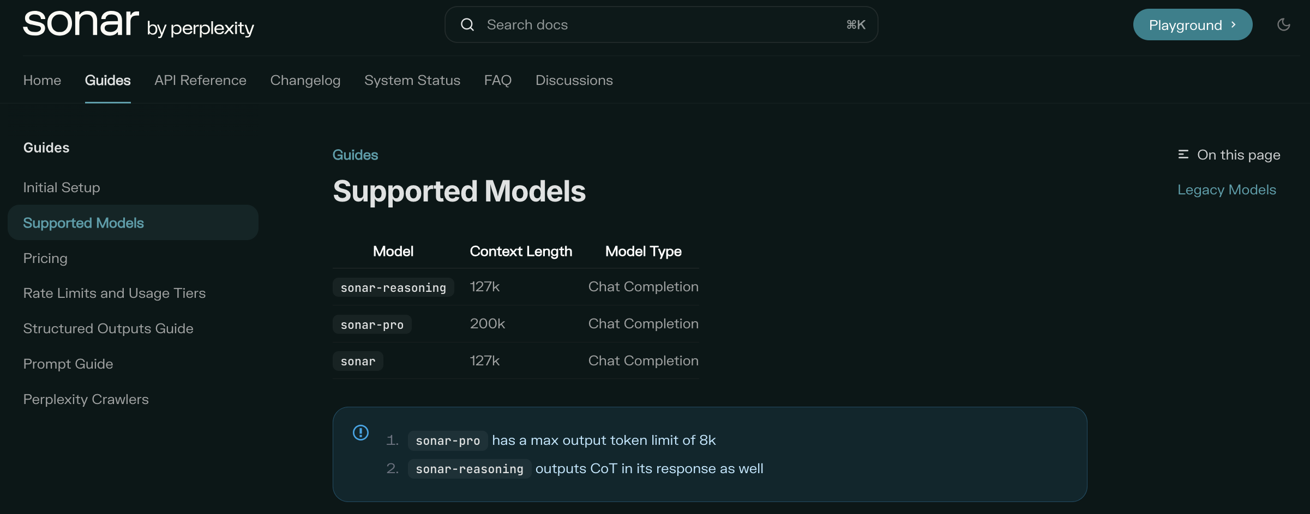The width and height of the screenshot is (1310, 514).
Task: Open the Structured Outputs Guide
Action: tap(108, 328)
